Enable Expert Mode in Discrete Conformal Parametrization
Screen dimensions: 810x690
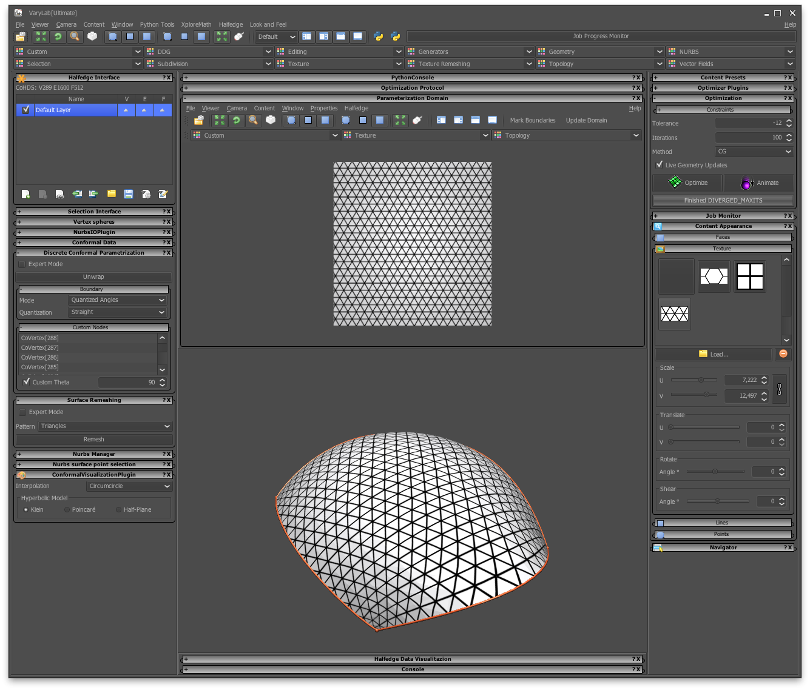click(x=22, y=264)
